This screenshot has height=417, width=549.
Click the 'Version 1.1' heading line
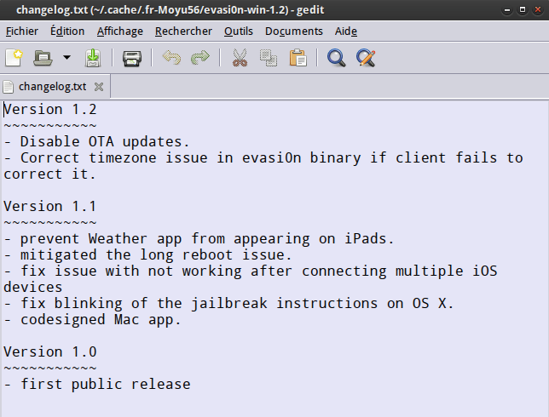click(50, 206)
